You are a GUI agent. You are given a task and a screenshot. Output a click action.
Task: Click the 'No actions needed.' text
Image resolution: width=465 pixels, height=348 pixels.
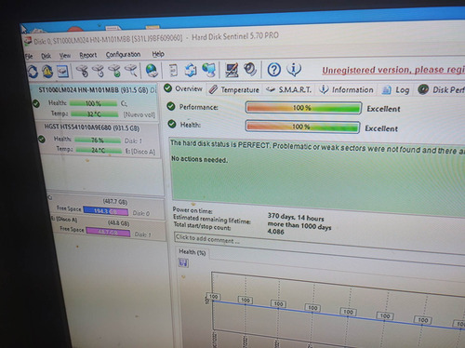click(x=200, y=159)
